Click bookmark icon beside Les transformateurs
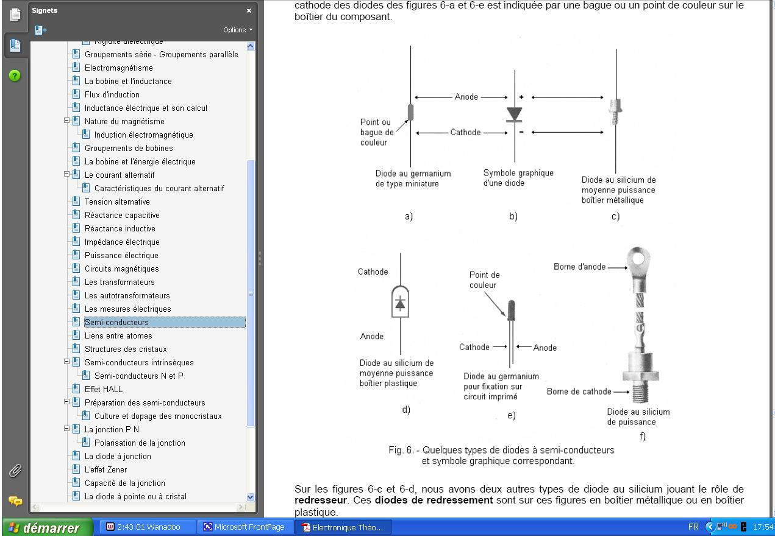Image resolution: width=775 pixels, height=537 pixels. 76,282
